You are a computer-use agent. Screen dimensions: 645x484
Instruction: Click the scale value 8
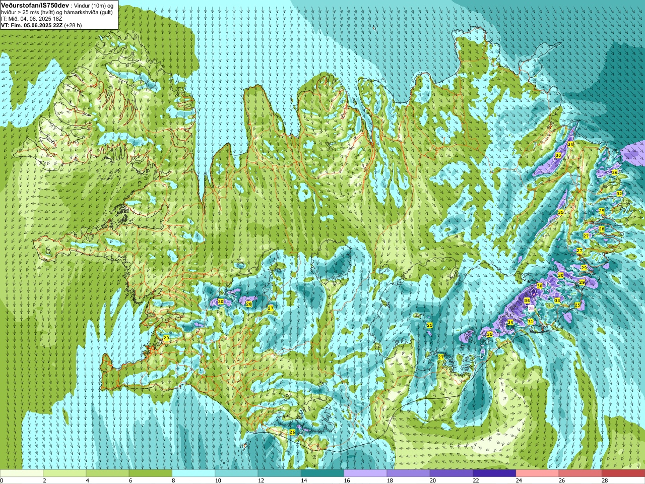click(x=173, y=480)
